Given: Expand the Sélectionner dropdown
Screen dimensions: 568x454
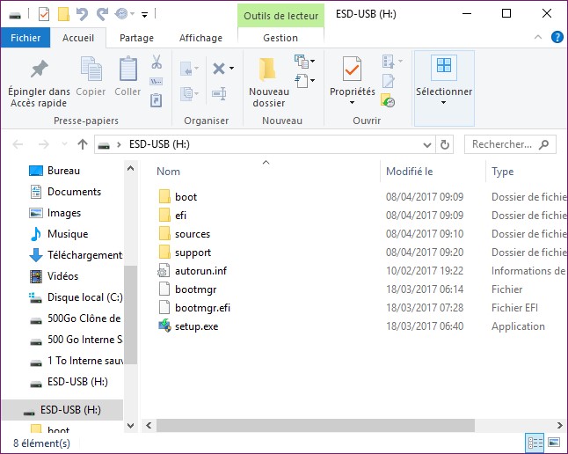Looking at the screenshot, I should click(443, 102).
